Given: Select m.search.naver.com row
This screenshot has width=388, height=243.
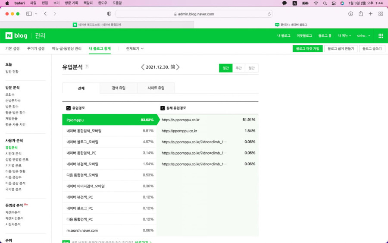Looking at the screenshot, I should (x=110, y=230).
